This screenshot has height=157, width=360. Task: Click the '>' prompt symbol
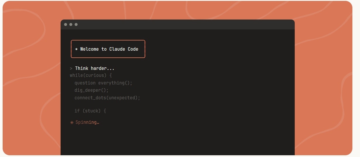71,68
